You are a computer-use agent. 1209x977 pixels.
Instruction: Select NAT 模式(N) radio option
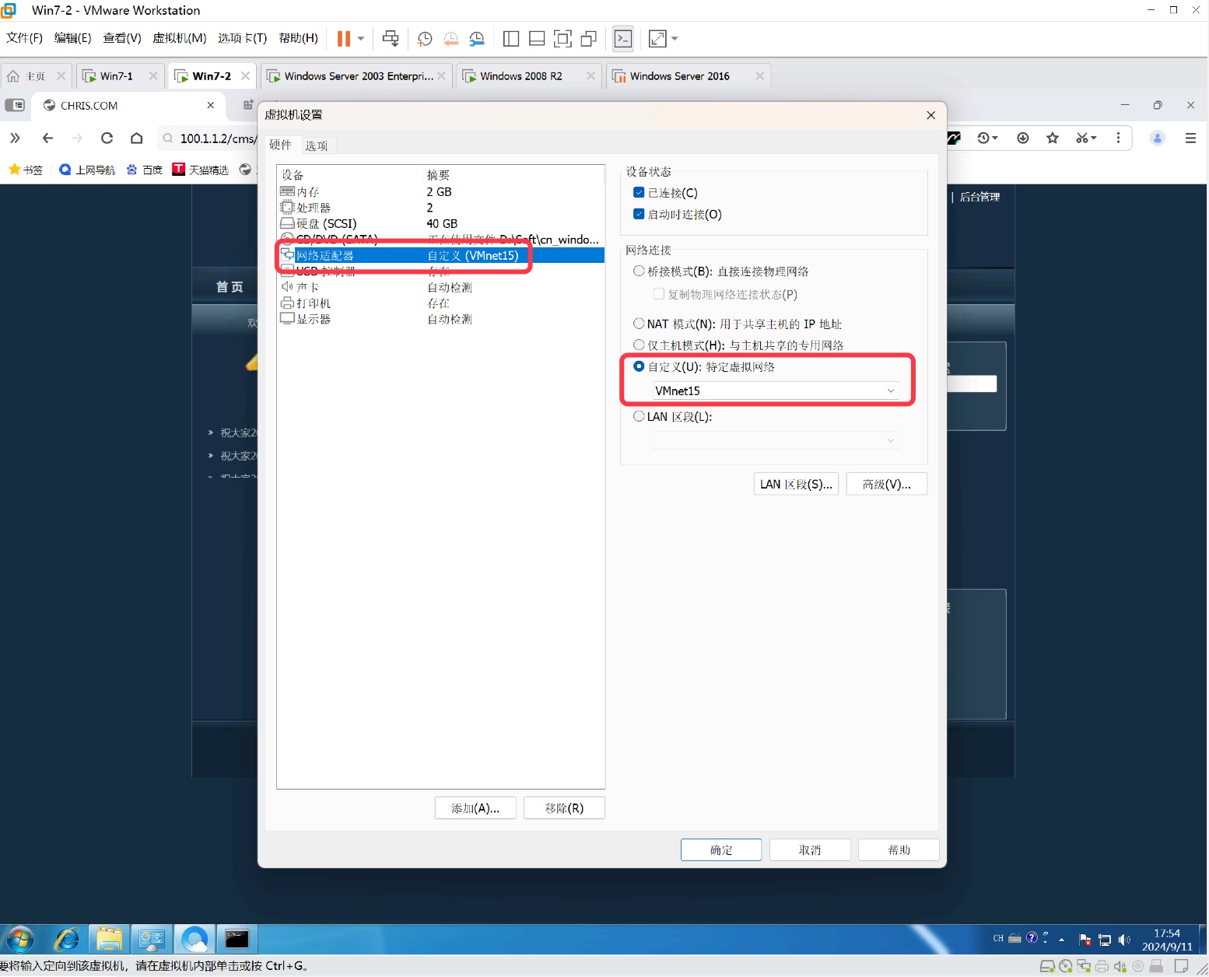(x=639, y=324)
